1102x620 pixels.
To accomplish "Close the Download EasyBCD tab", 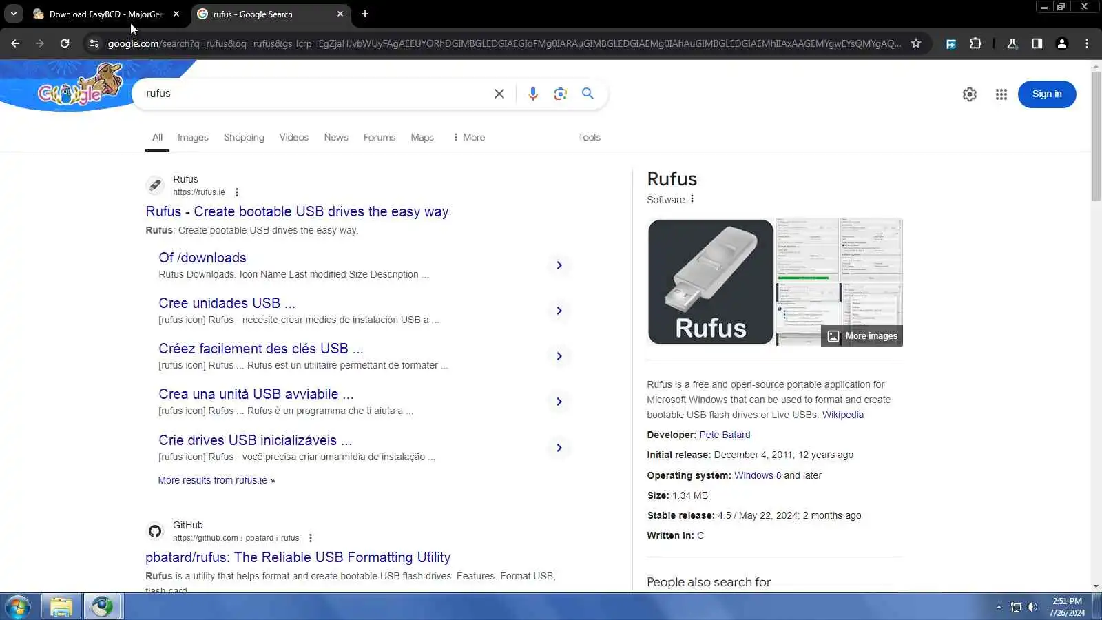I will point(176,14).
